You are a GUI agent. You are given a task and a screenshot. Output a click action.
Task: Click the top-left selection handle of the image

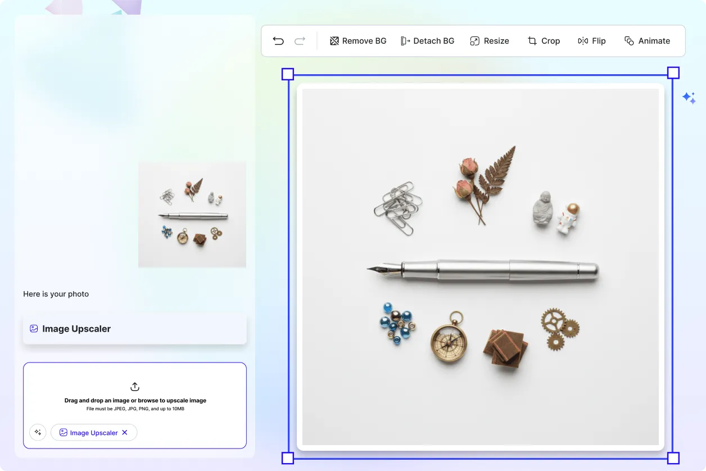[x=287, y=74]
